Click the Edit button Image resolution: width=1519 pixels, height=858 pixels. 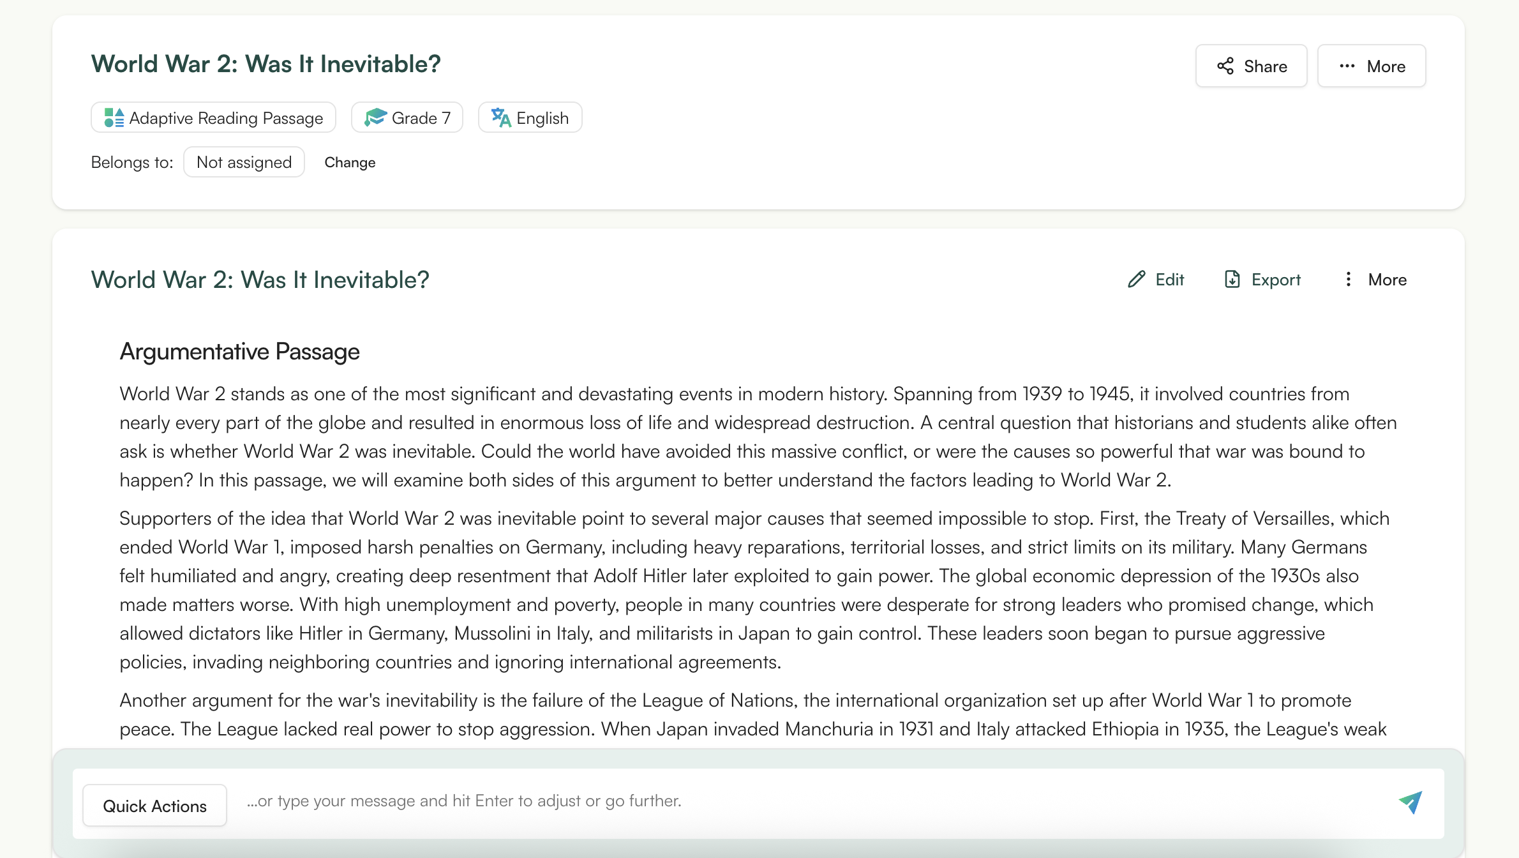click(x=1155, y=280)
